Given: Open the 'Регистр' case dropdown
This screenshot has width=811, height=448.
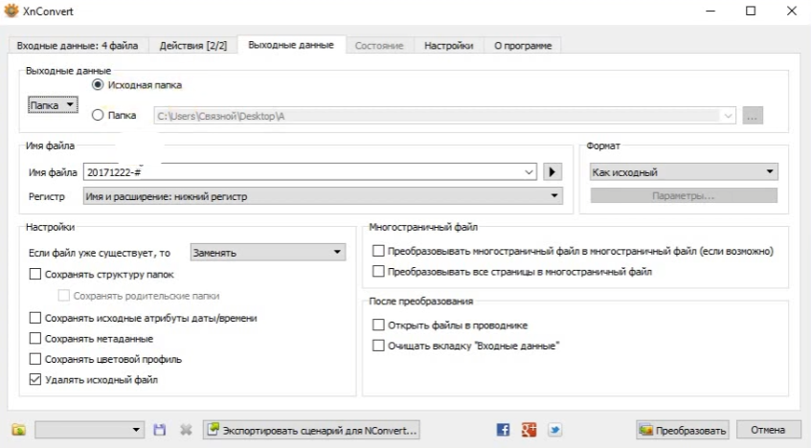Looking at the screenshot, I should coord(323,196).
